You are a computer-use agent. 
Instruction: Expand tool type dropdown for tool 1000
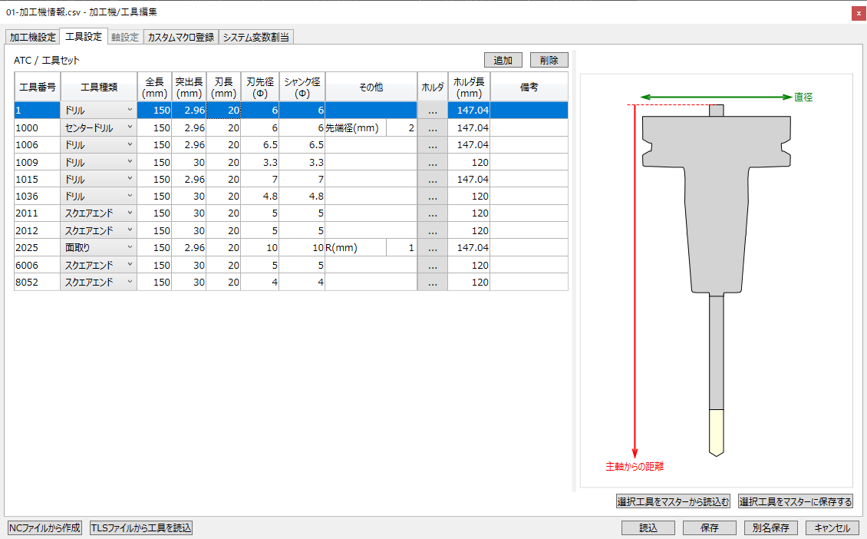click(x=130, y=128)
